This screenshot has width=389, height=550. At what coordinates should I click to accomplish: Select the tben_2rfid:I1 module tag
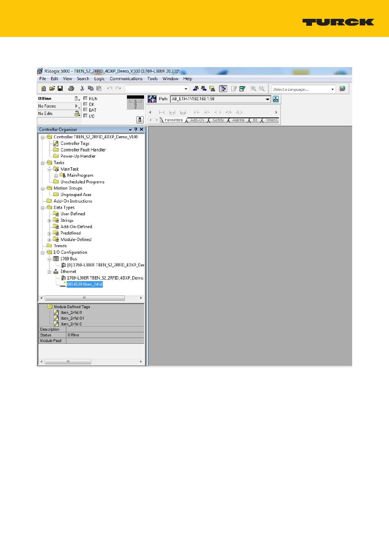[x=71, y=313]
